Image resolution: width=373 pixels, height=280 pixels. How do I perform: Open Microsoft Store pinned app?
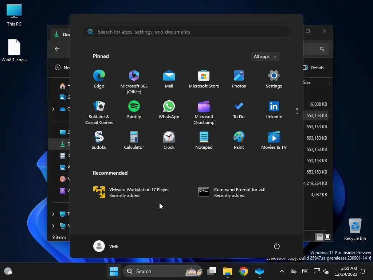204,79
